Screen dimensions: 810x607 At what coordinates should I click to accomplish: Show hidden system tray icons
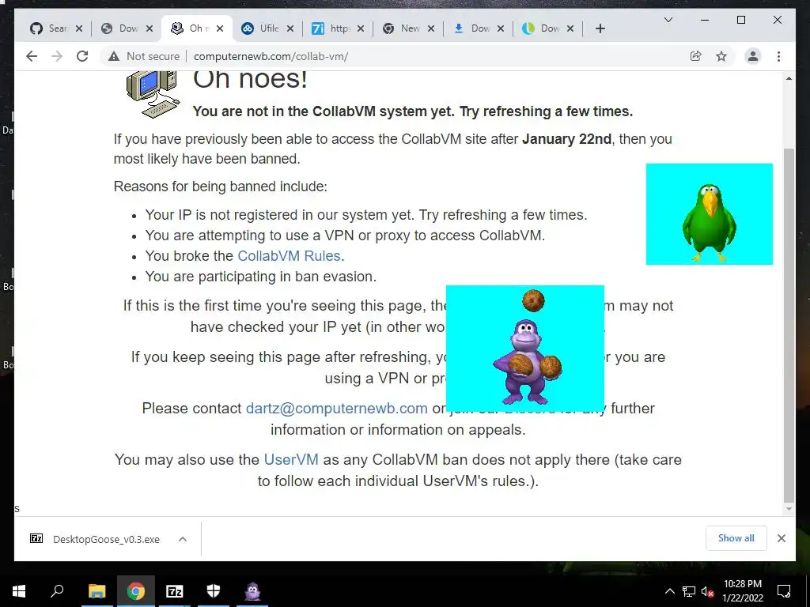click(x=669, y=591)
